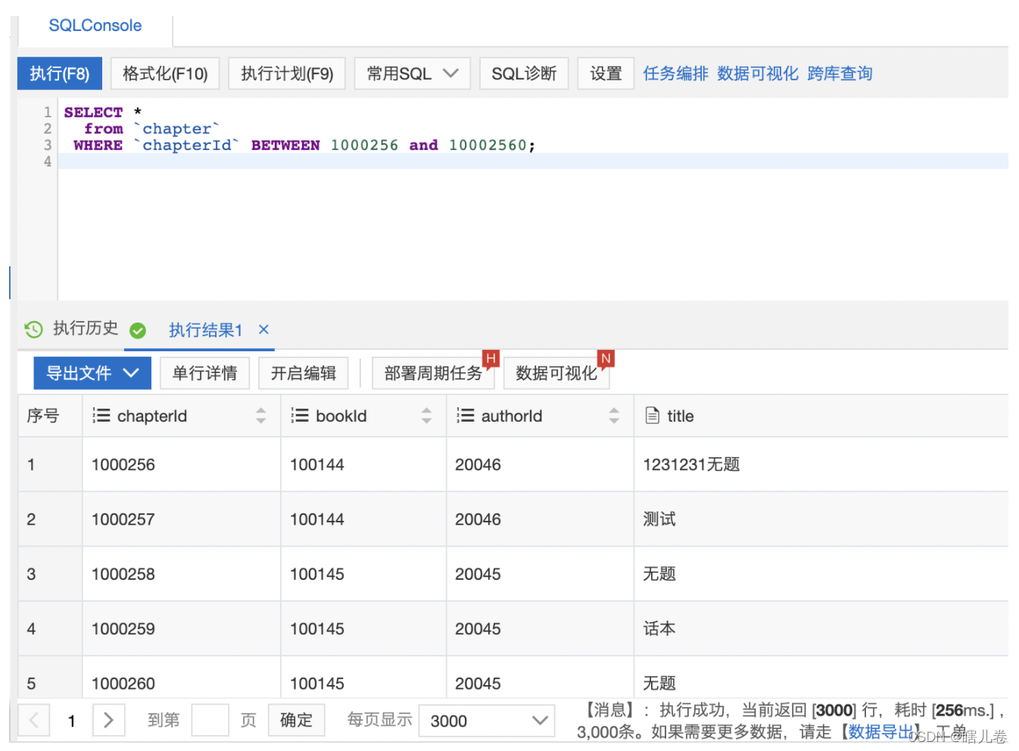
Task: Expand the 导出文件 export dropdown
Action: [92, 373]
